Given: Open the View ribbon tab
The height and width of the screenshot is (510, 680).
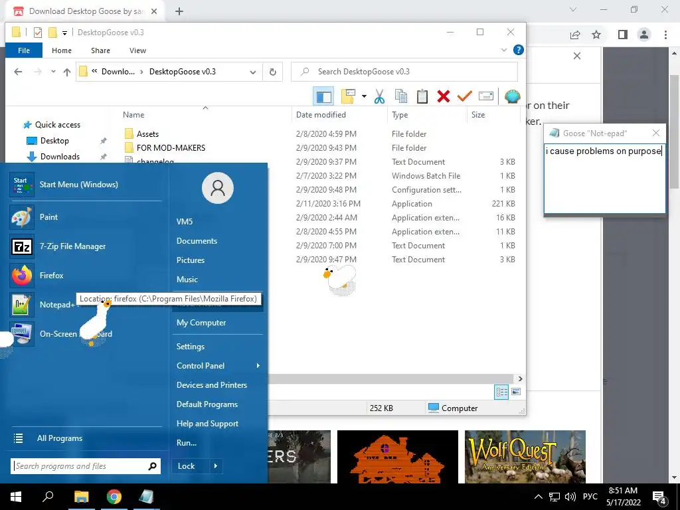Looking at the screenshot, I should click(x=137, y=50).
